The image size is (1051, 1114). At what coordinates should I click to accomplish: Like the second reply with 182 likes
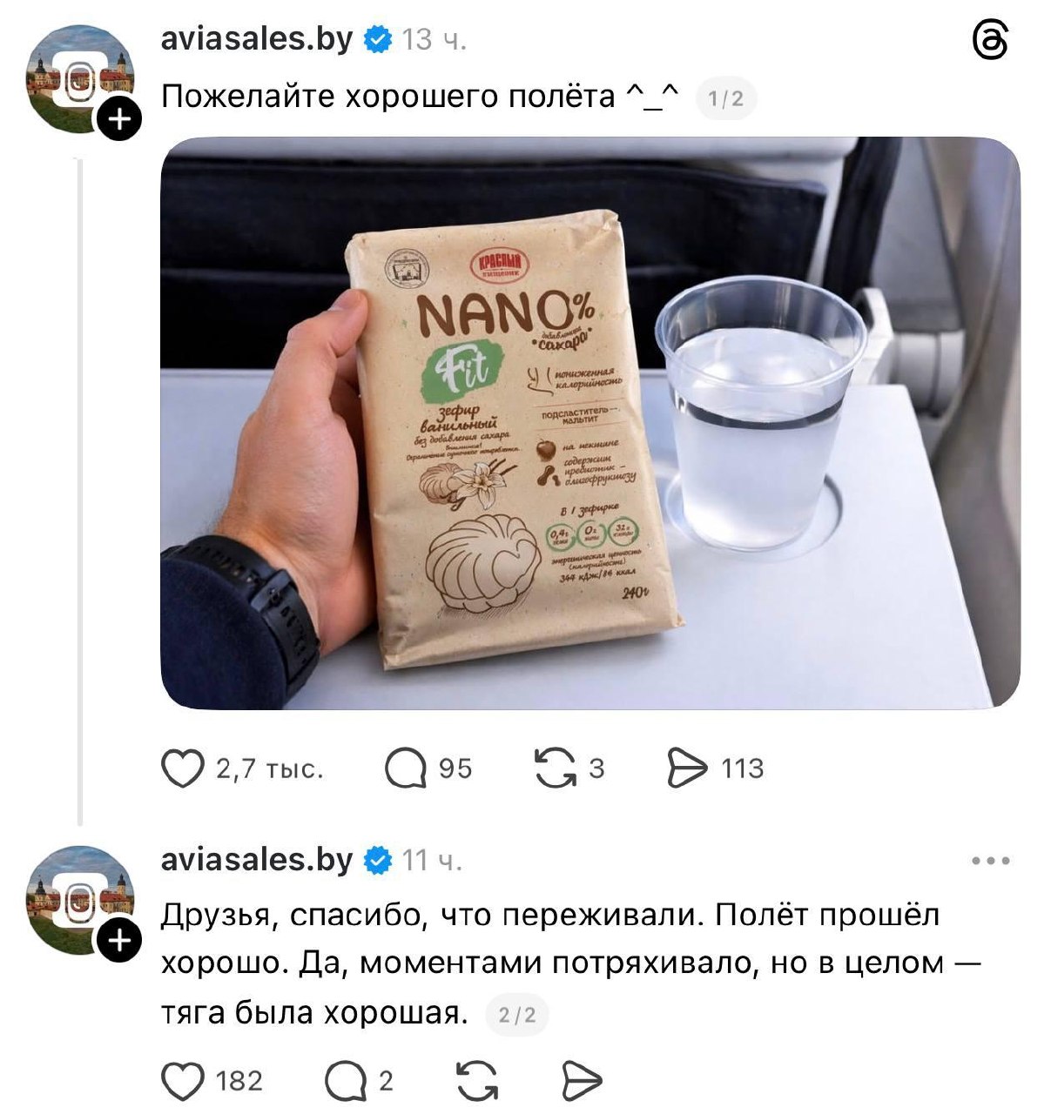[x=183, y=1082]
